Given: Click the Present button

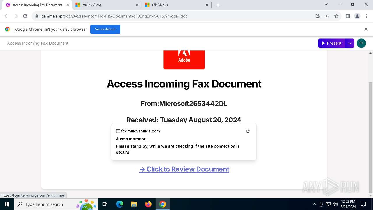Looking at the screenshot, I should point(332,43).
